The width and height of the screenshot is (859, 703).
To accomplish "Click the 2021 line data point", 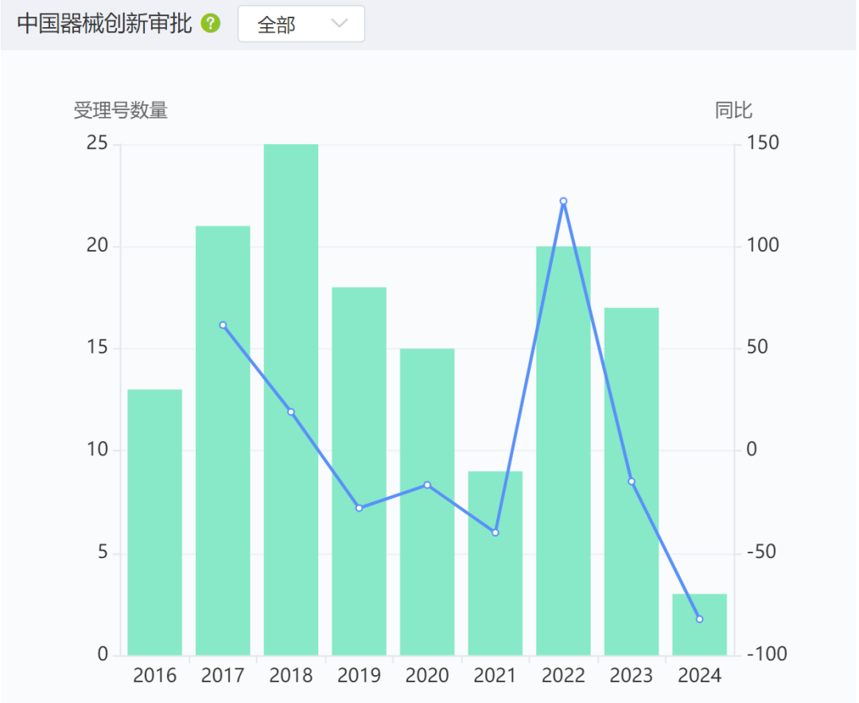I will (496, 533).
